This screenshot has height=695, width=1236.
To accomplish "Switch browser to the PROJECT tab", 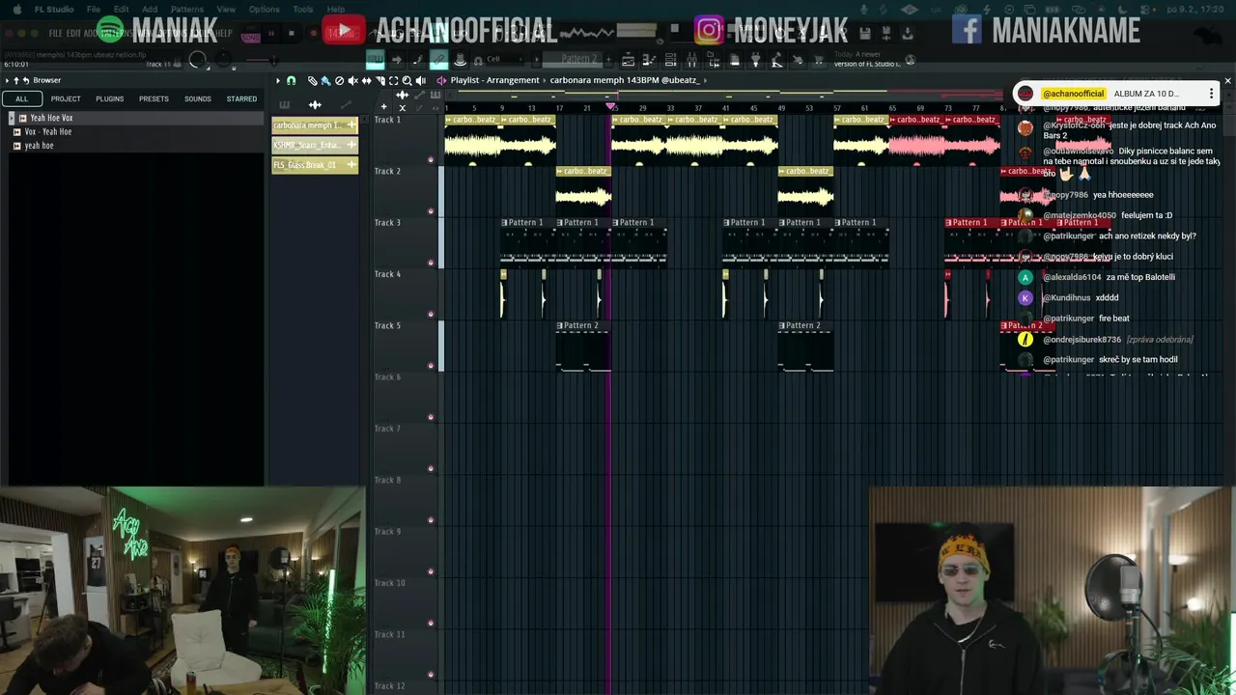I will 66,98.
